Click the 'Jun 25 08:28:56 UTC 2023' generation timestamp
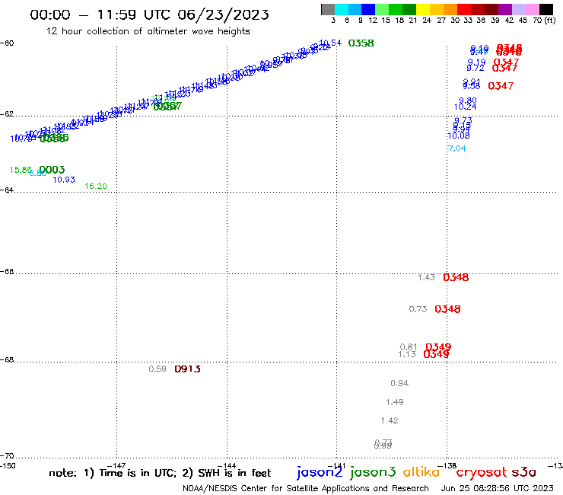Viewport: 563px width, 495px height. (x=498, y=488)
